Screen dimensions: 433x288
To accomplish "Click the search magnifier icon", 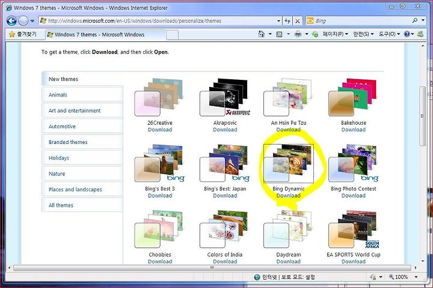I will [414, 20].
